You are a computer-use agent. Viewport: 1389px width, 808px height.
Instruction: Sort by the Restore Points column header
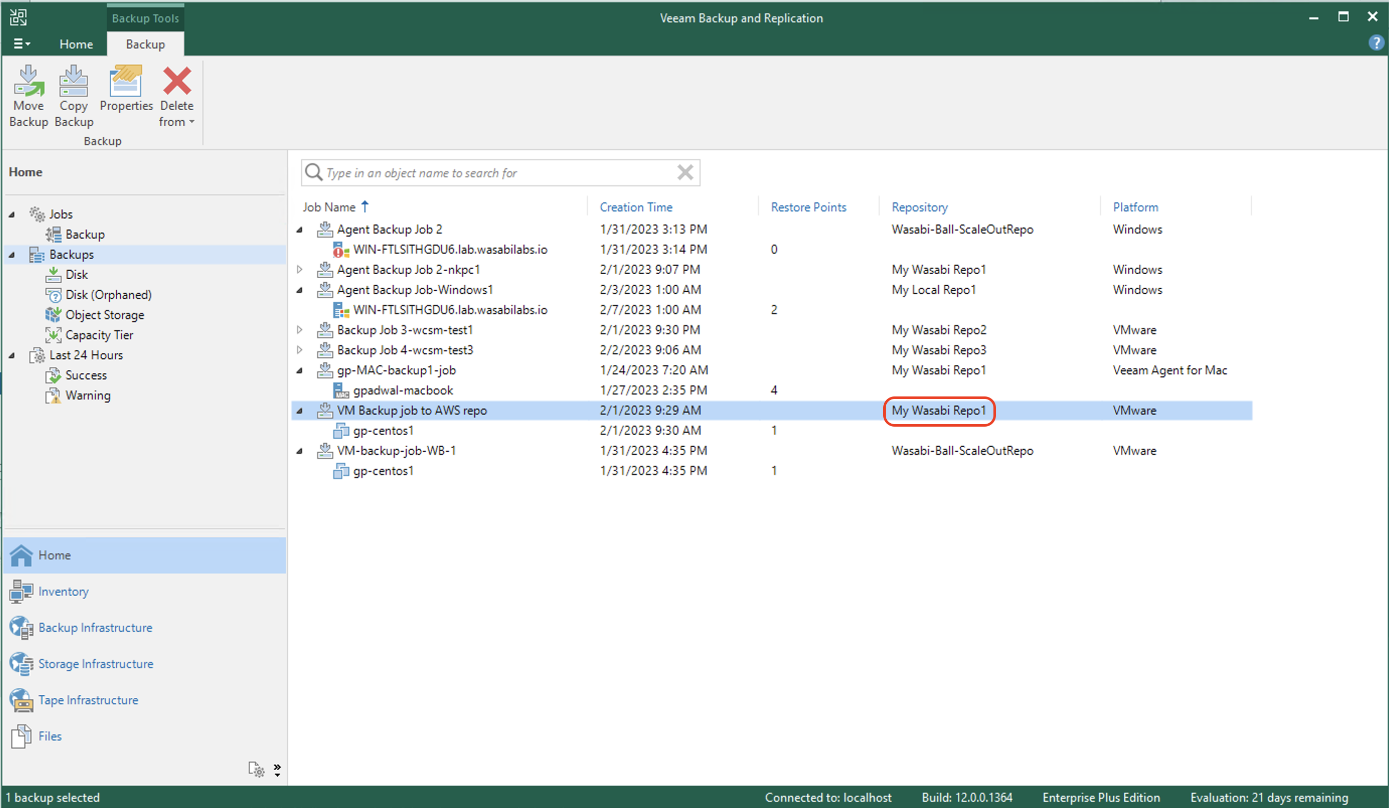[808, 207]
